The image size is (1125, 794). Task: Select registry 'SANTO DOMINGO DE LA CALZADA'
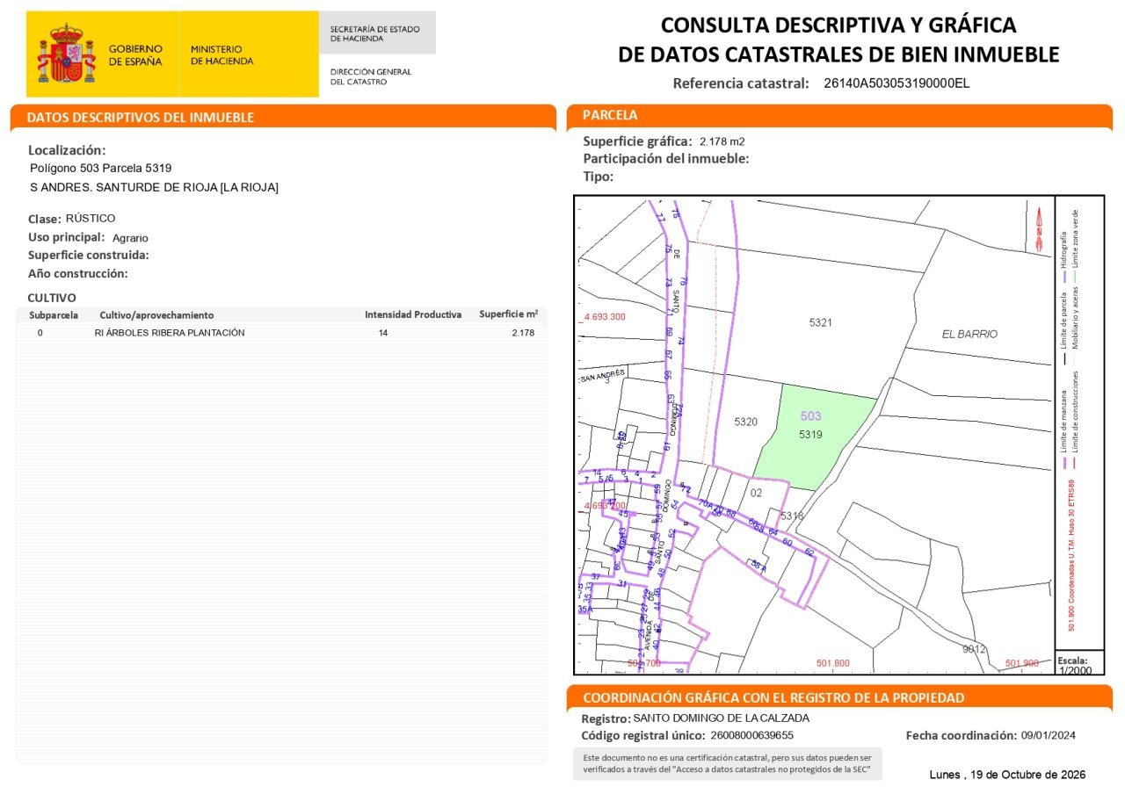click(x=721, y=718)
